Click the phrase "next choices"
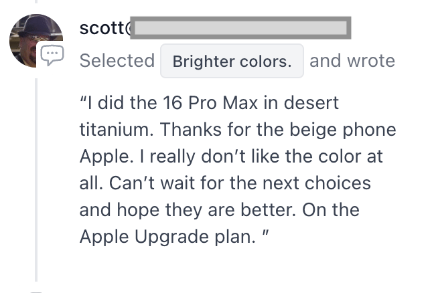This screenshot has height=293, width=434. click(317, 183)
